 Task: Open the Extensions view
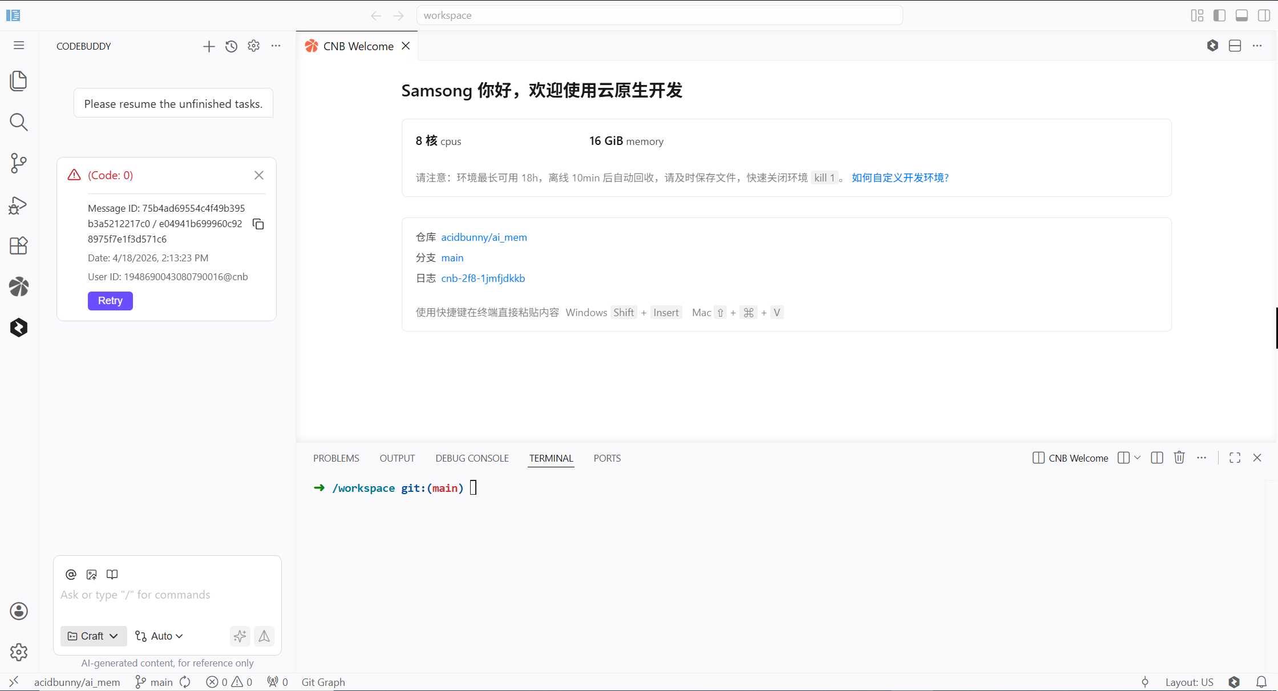coord(19,246)
